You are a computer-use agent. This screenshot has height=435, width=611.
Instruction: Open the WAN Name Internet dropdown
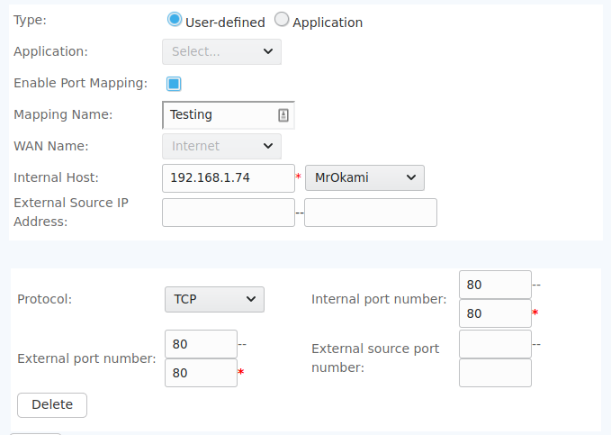(x=221, y=146)
